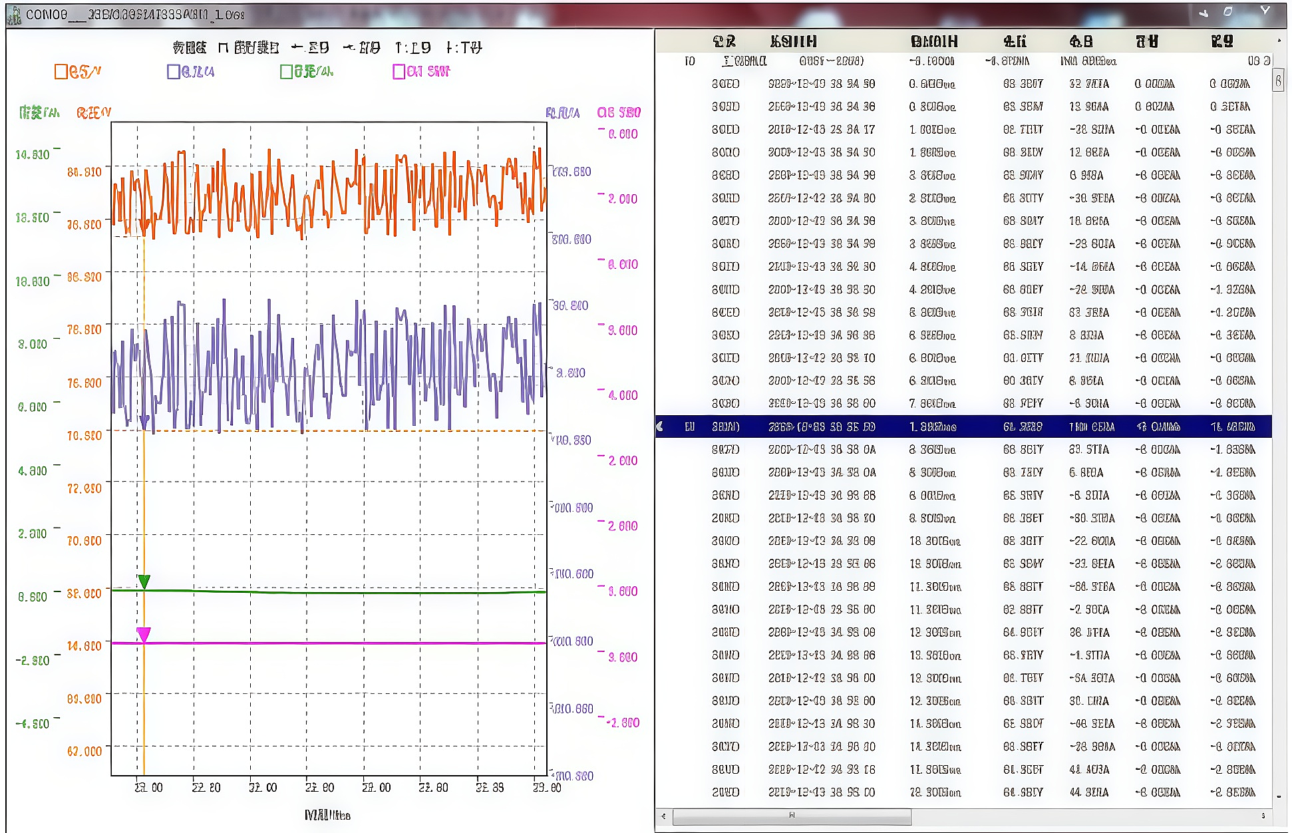1292x833 pixels.
Task: Click the horizontal scrollbar thumb under table
Action: click(x=792, y=816)
